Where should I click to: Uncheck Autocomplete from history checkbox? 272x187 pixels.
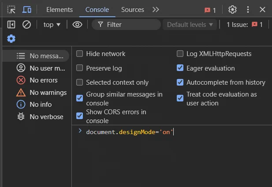tap(180, 82)
